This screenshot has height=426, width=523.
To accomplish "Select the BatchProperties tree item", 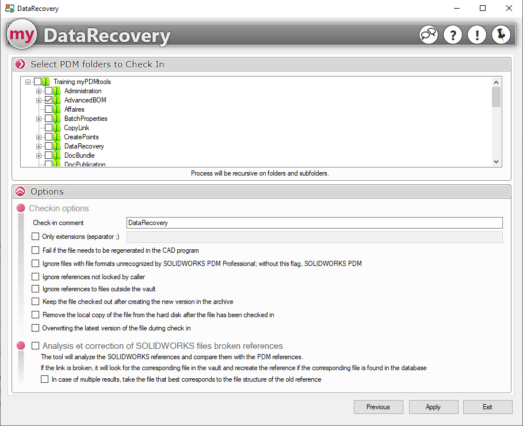I will coord(86,119).
